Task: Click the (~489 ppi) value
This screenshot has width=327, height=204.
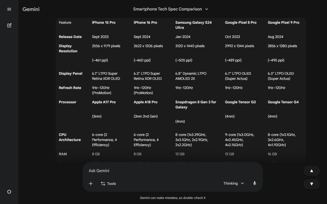Action: point(233,60)
